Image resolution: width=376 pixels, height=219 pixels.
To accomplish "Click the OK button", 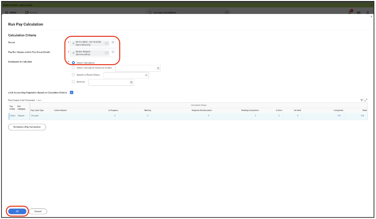I will (x=17, y=211).
